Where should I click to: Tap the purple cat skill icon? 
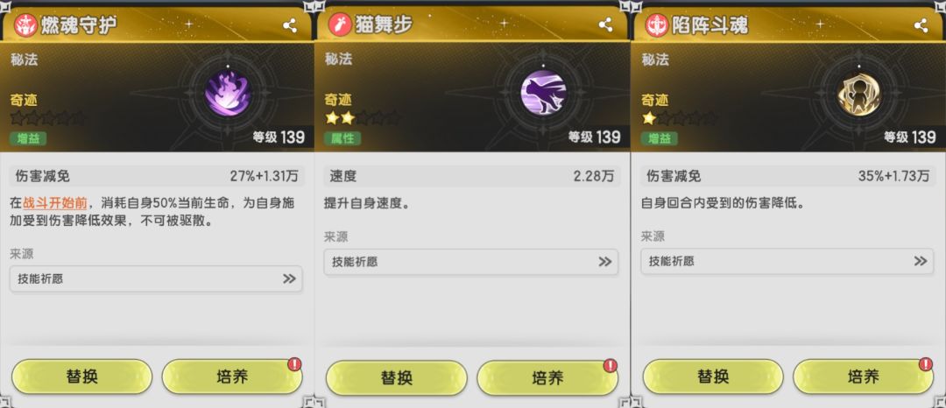543,94
